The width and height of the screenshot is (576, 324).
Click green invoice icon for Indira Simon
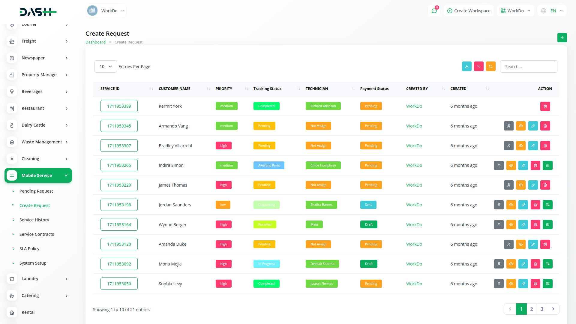pos(547,165)
